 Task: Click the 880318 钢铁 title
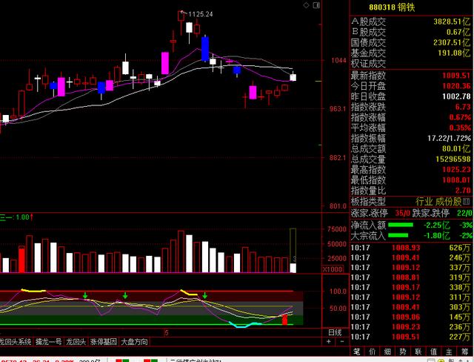click(392, 7)
